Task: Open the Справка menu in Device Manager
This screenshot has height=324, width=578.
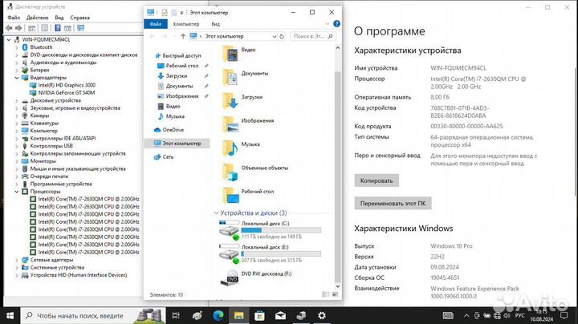Action: click(x=80, y=18)
